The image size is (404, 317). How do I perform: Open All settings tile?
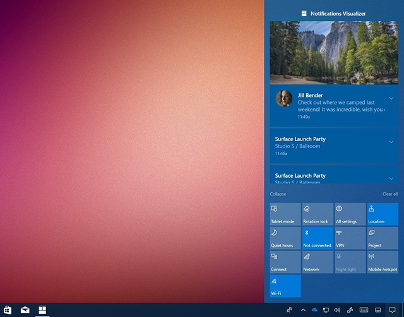350,214
